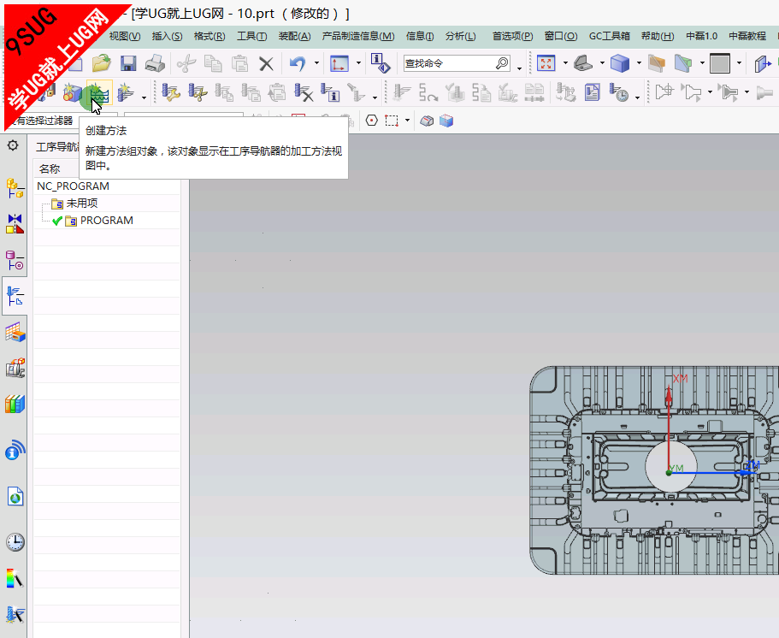Open the web browser sidebar tab
The height and width of the screenshot is (638, 779).
[x=15, y=495]
